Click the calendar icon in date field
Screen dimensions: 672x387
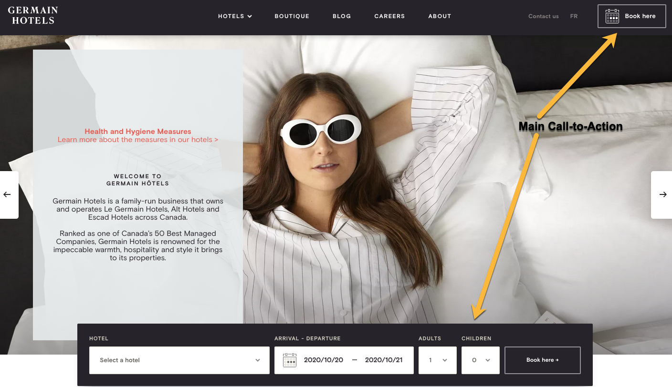point(290,360)
